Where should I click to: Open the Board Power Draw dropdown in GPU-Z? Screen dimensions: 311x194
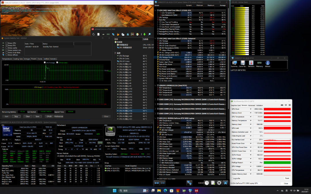[x=251, y=143]
